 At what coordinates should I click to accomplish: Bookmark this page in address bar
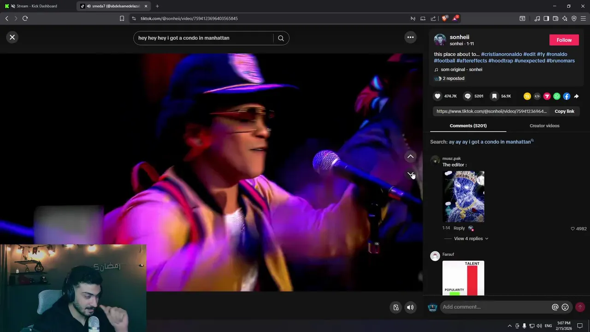point(122,18)
